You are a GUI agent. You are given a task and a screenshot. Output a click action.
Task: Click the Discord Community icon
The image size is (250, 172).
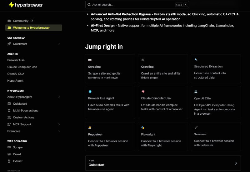tap(9, 21)
